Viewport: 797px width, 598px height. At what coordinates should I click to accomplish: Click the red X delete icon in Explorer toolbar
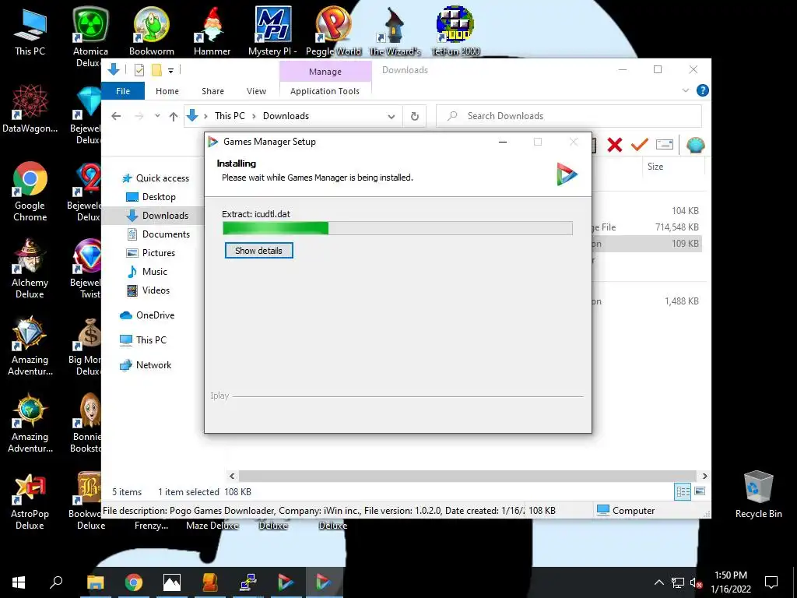(x=615, y=145)
